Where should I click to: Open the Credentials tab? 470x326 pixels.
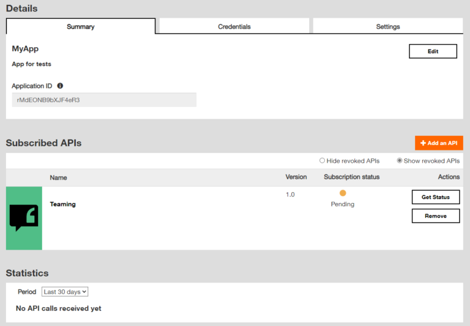pos(234,26)
